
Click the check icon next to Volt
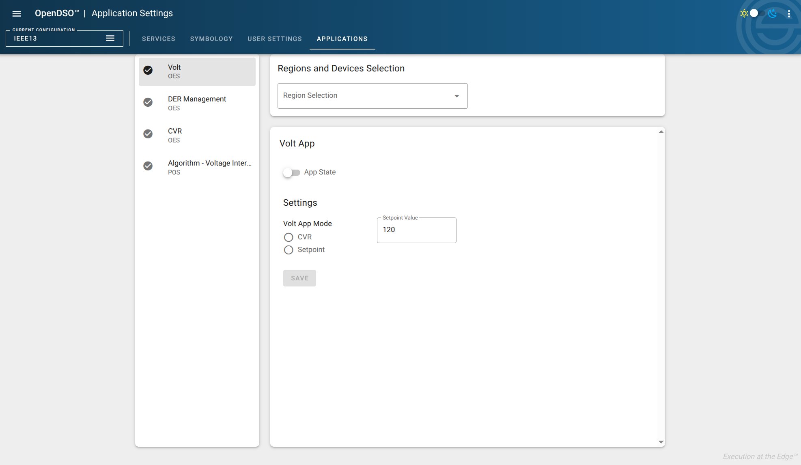point(148,70)
